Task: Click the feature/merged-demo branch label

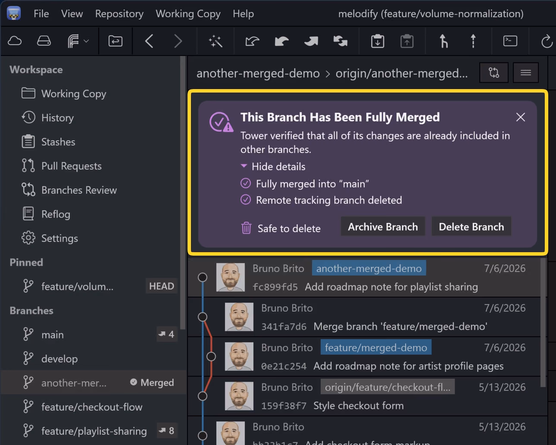Action: (x=376, y=347)
